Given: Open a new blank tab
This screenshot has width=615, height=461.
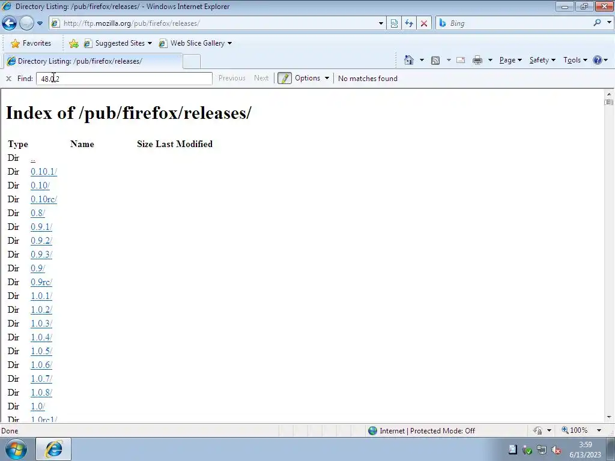Looking at the screenshot, I should point(192,62).
